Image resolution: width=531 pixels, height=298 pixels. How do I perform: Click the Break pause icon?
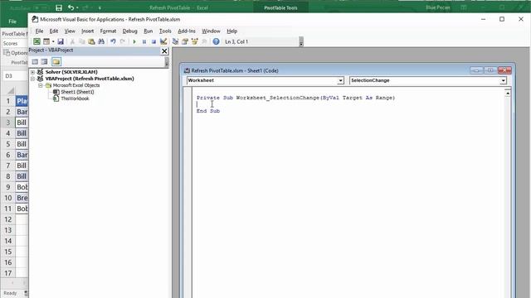144,41
